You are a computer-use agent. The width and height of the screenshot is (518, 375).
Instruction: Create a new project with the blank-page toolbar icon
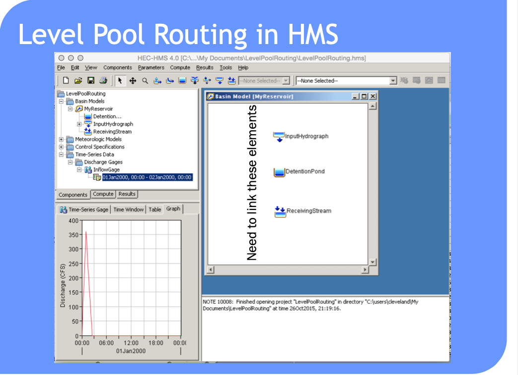66,80
